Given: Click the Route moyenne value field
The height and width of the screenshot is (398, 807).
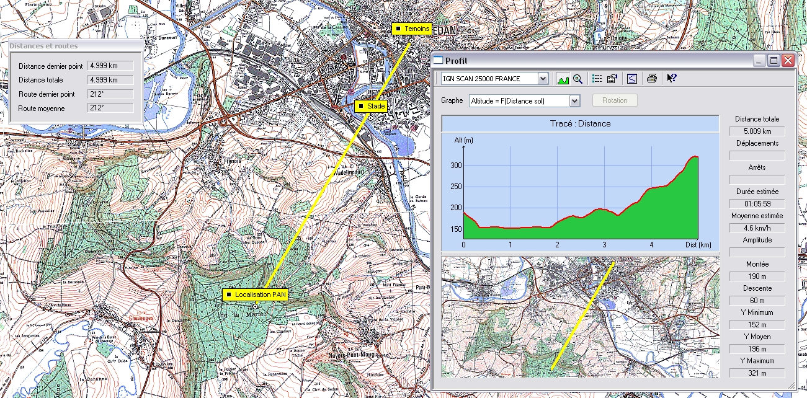Looking at the screenshot, I should (110, 108).
